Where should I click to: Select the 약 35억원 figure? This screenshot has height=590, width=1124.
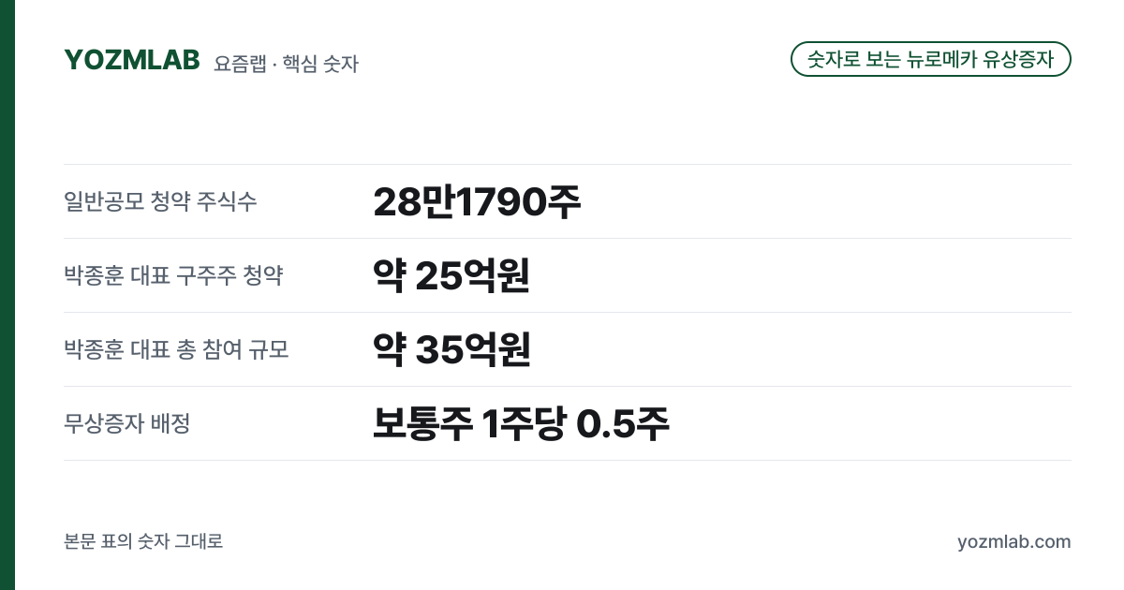(451, 349)
